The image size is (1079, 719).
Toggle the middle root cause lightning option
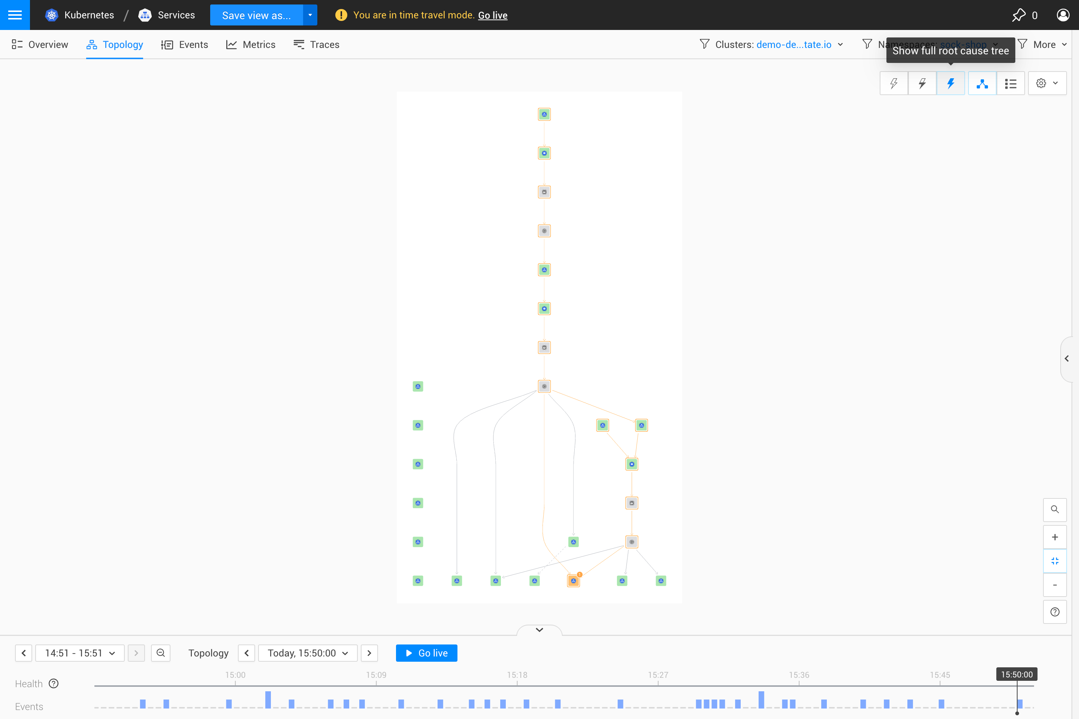tap(922, 84)
